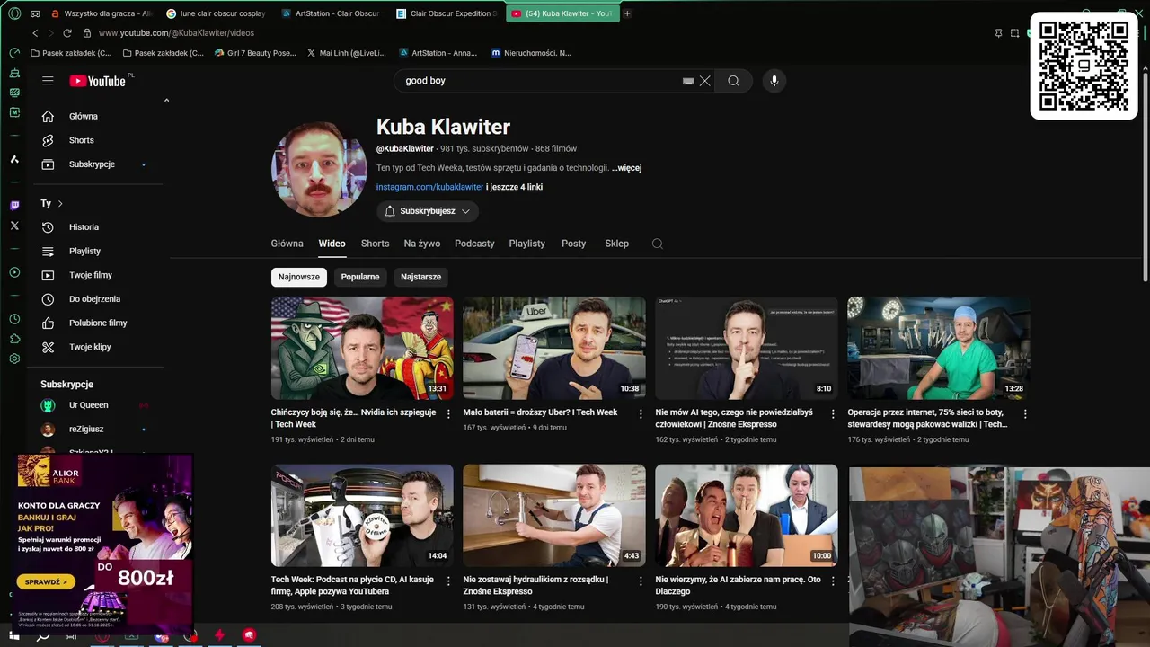The height and width of the screenshot is (647, 1150).
Task: Clear the search box with X
Action: coord(705,81)
